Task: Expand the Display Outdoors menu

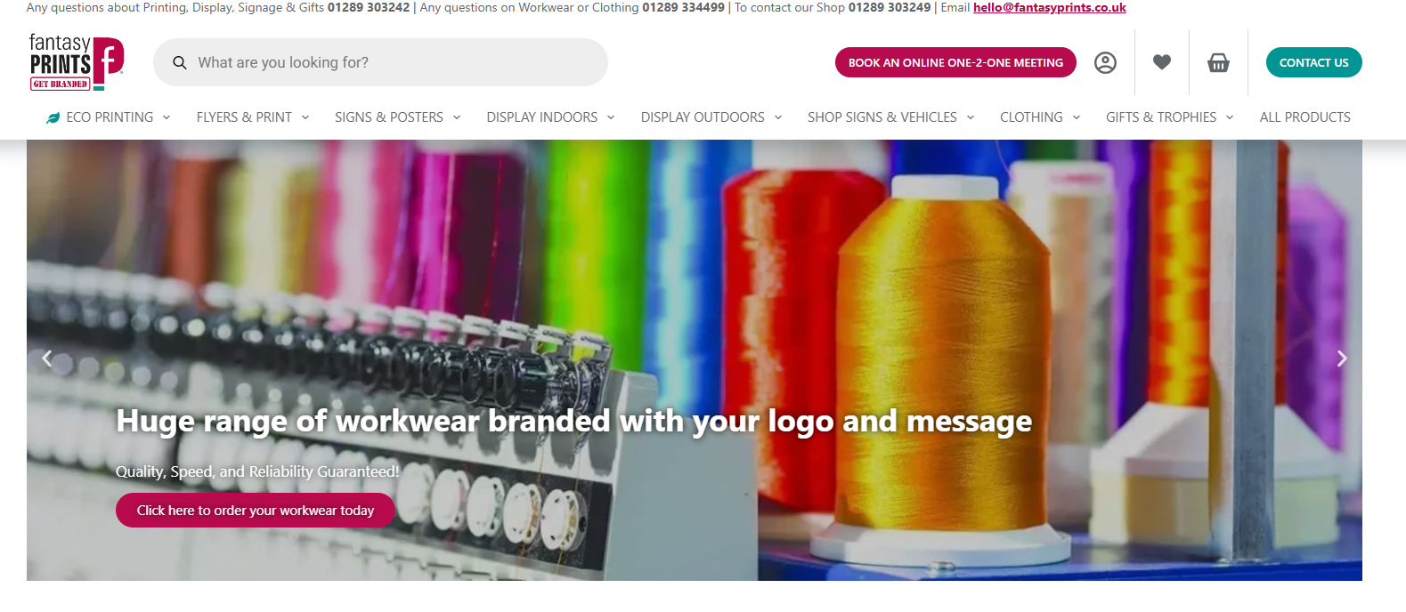Action: 711,117
